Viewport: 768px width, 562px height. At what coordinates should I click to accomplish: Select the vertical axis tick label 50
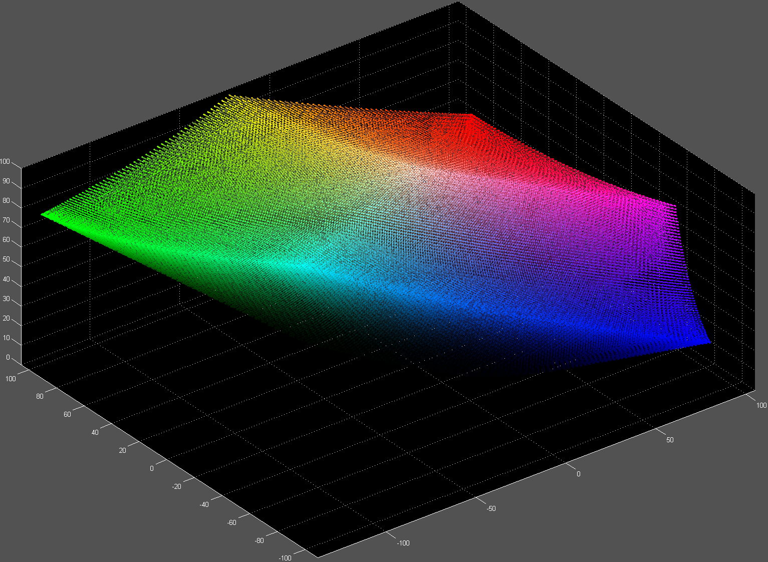(x=7, y=259)
